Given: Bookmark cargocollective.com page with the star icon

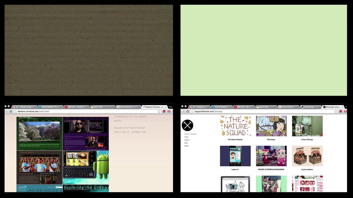Looking at the screenshot, I should [336, 111].
